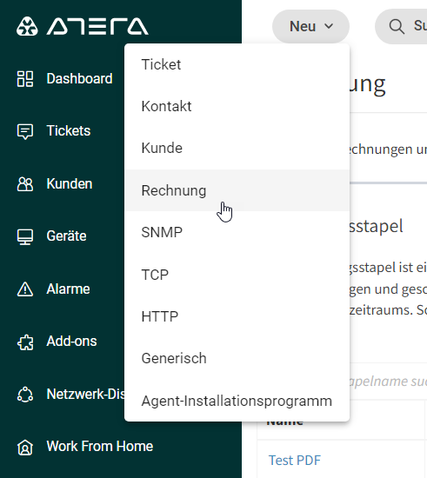Viewport: 427px width, 478px height.
Task: Click the Netzwerk-Discovery network icon
Action: (x=25, y=395)
